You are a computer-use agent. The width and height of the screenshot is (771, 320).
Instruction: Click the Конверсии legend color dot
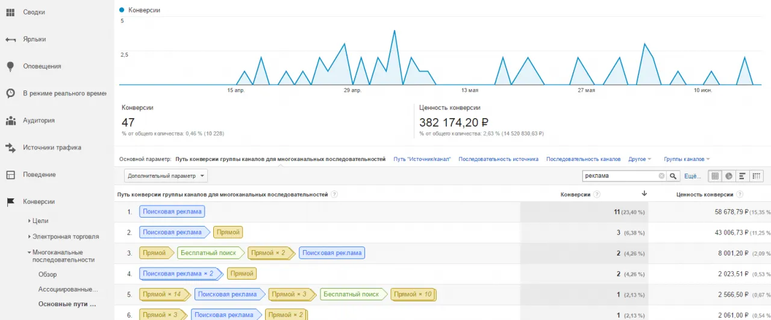[x=122, y=10]
